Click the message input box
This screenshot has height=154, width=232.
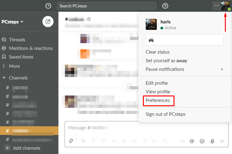tap(147, 128)
